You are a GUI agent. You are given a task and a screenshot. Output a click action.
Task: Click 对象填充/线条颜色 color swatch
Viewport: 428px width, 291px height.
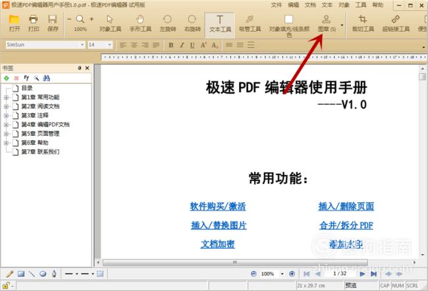[289, 19]
